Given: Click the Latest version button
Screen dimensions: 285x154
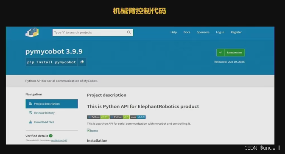Looking at the screenshot, I should (230, 53).
